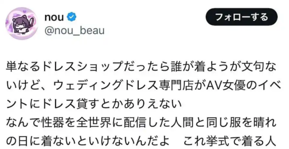This screenshot has height=149, width=289.
Task: Click the tweet line starting 単なるドレスショップ
Action: tap(141, 67)
